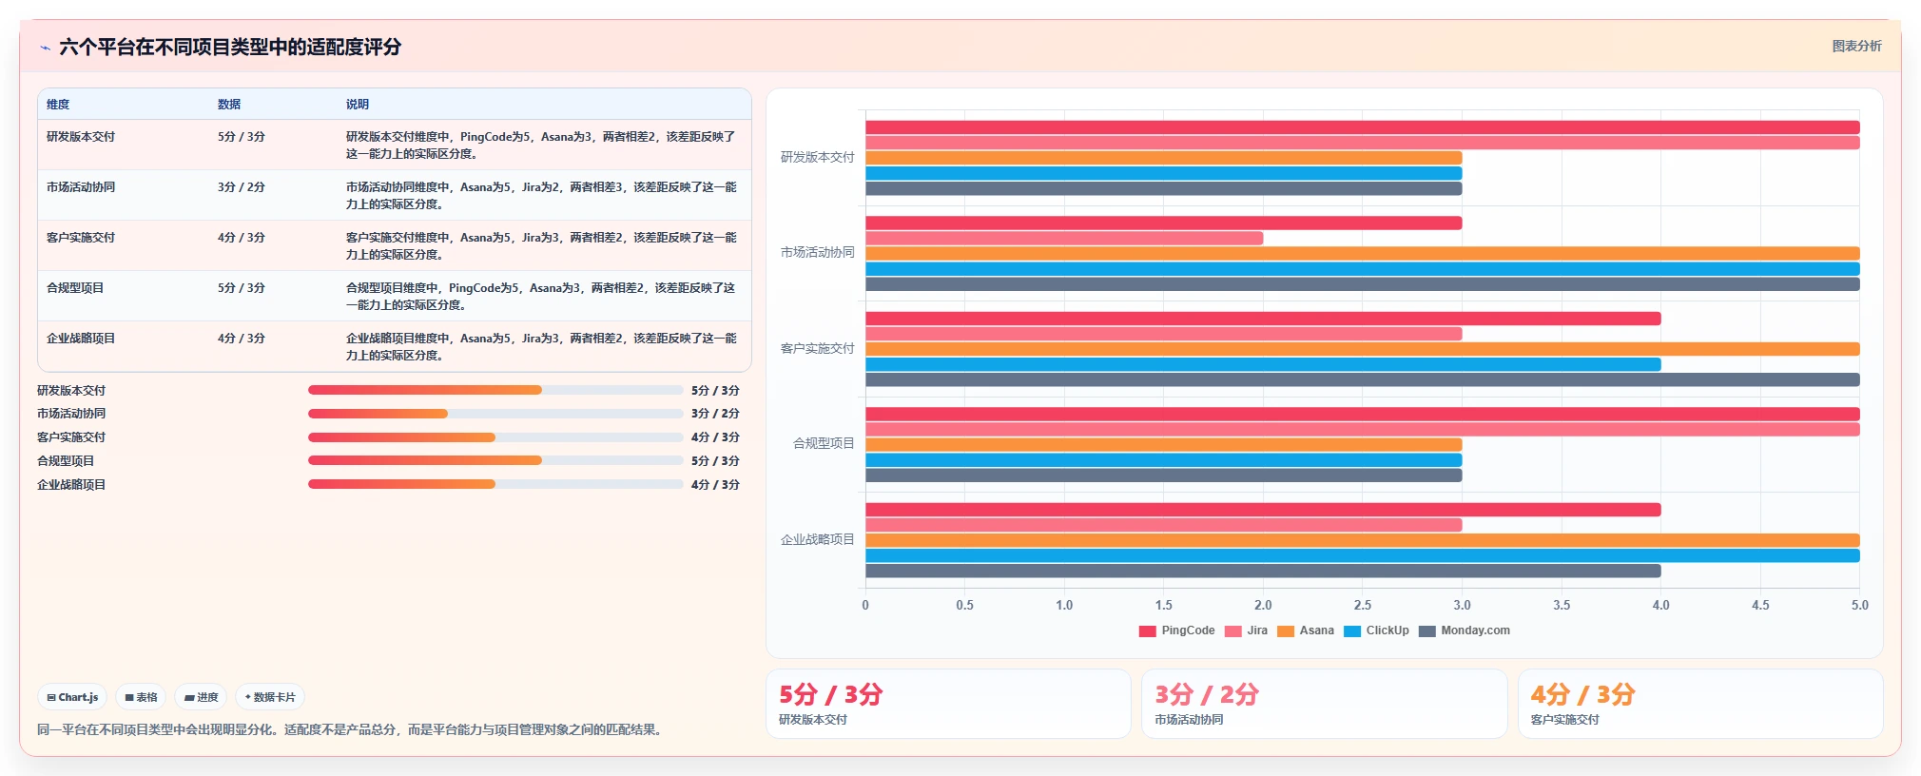
Task: Click the footer note starting with 同一平台在不同项目类型中
Action: [352, 730]
